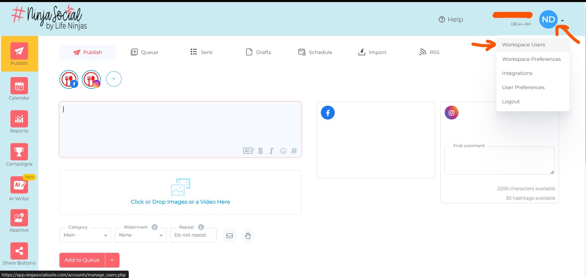
Task: Open the Category dropdown set to Main
Action: 85,235
